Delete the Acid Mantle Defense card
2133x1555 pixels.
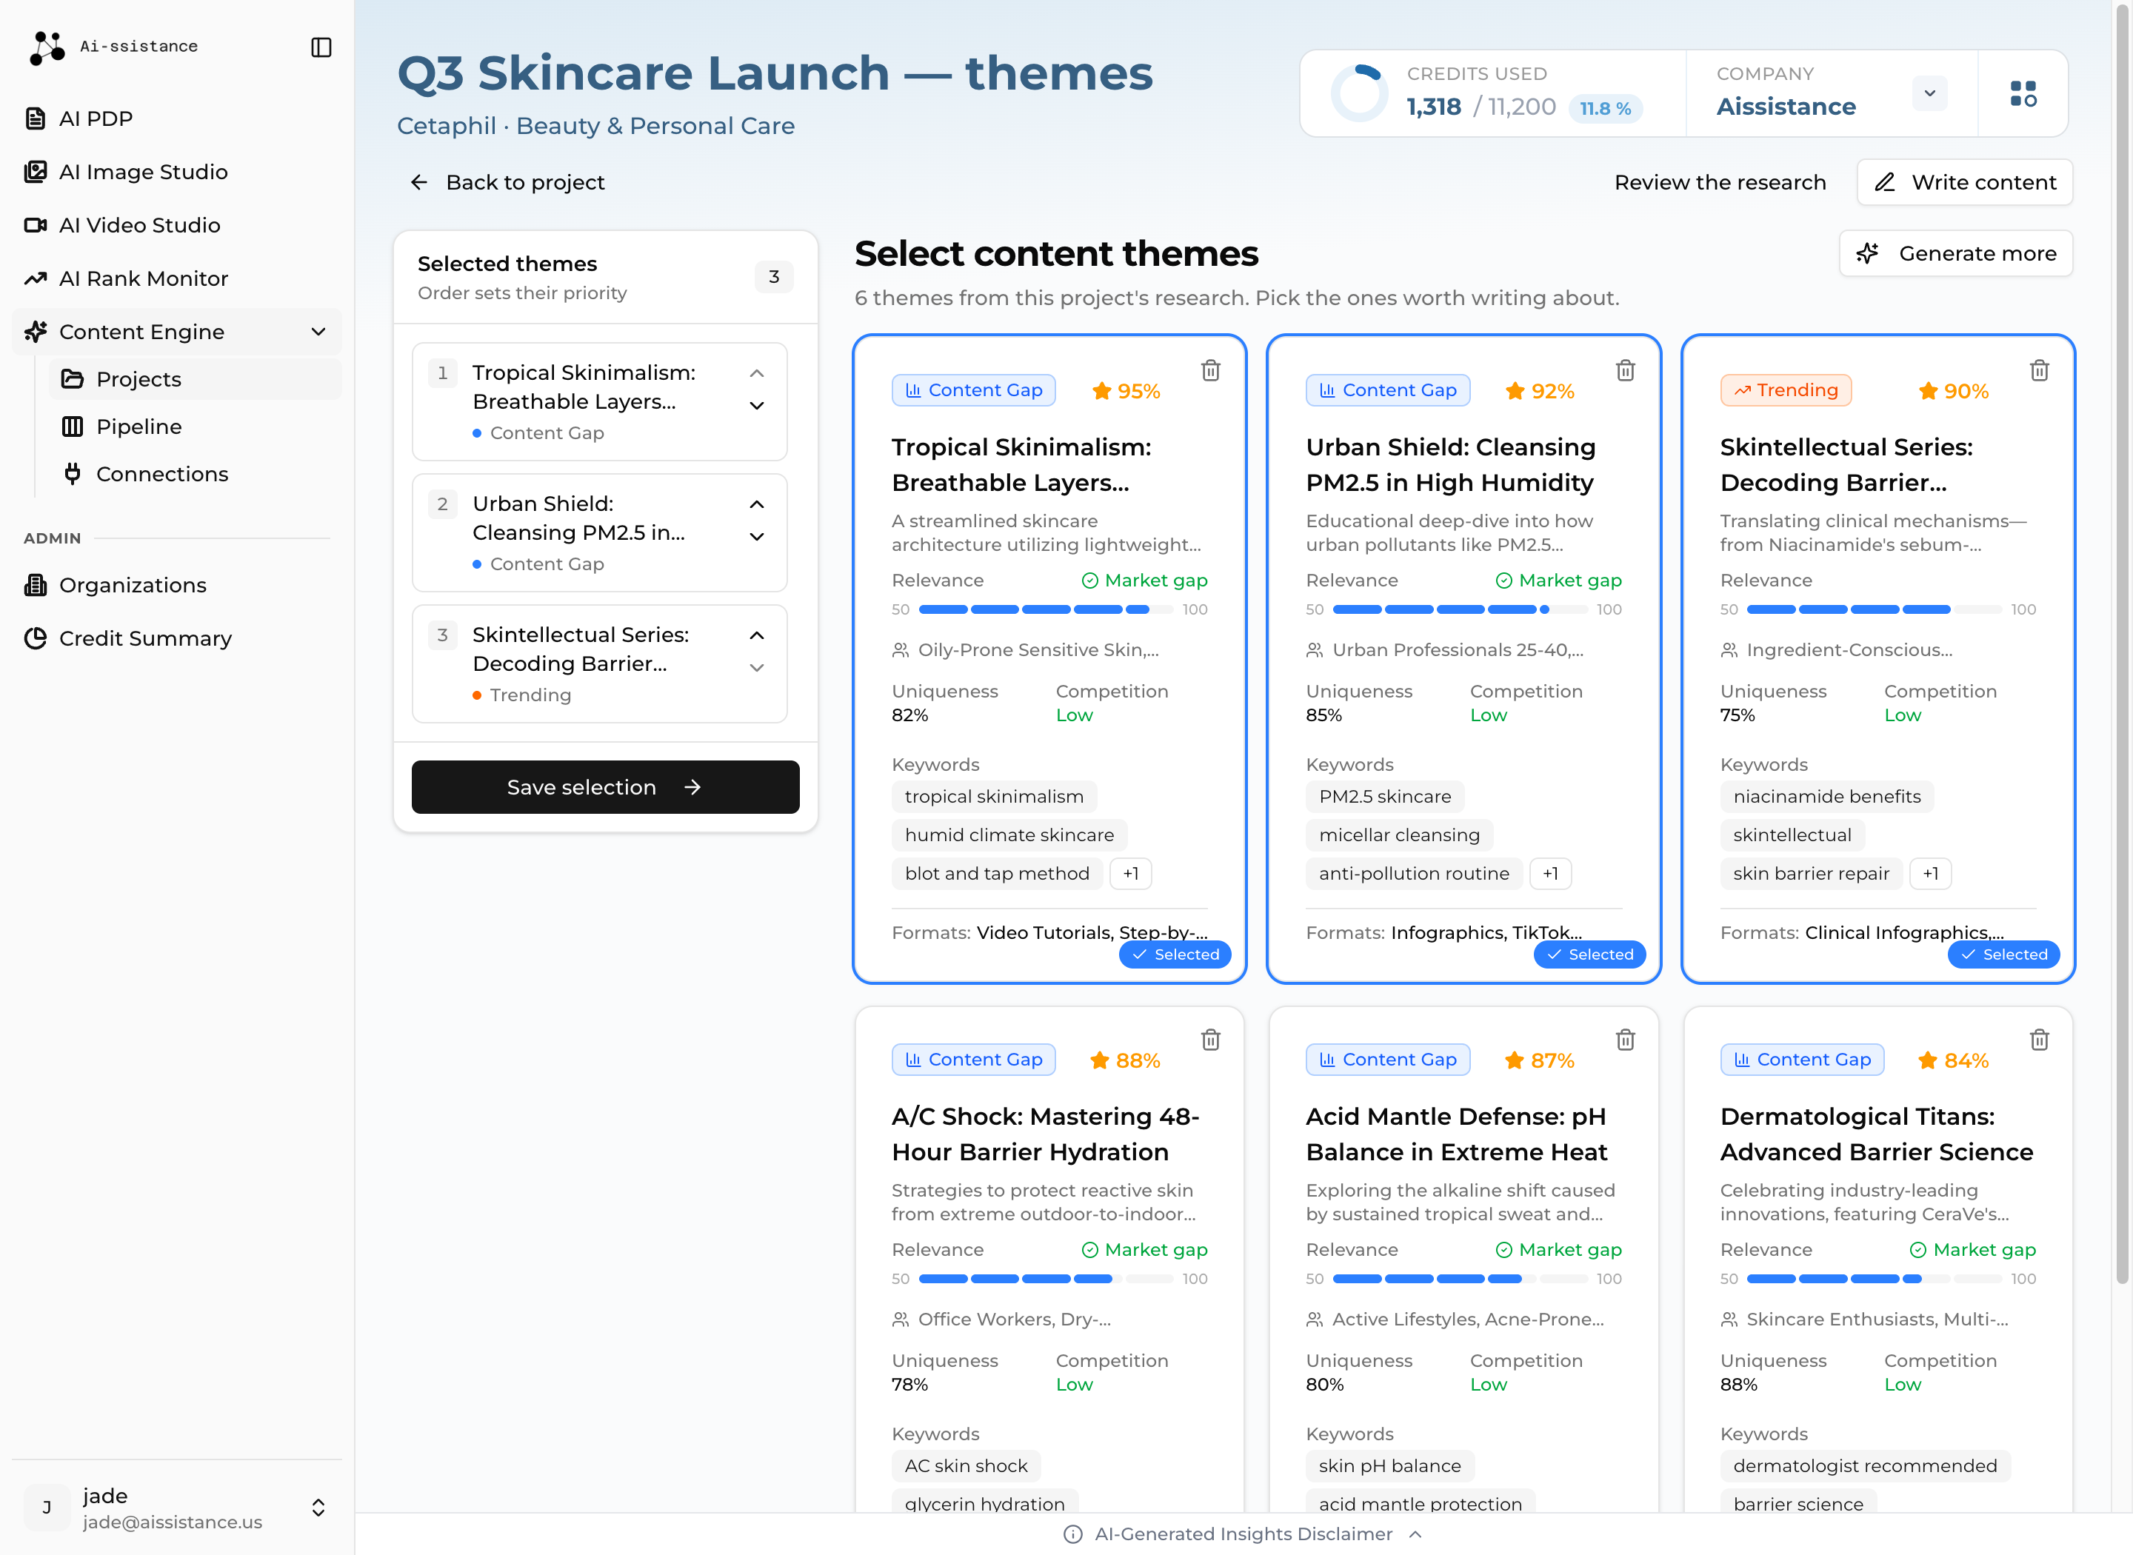1625,1040
